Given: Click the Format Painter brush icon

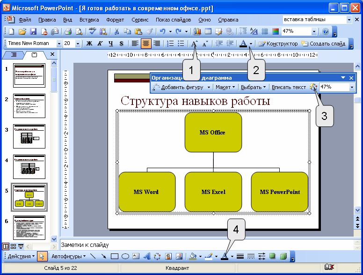Looking at the screenshot, I should (x=149, y=31).
